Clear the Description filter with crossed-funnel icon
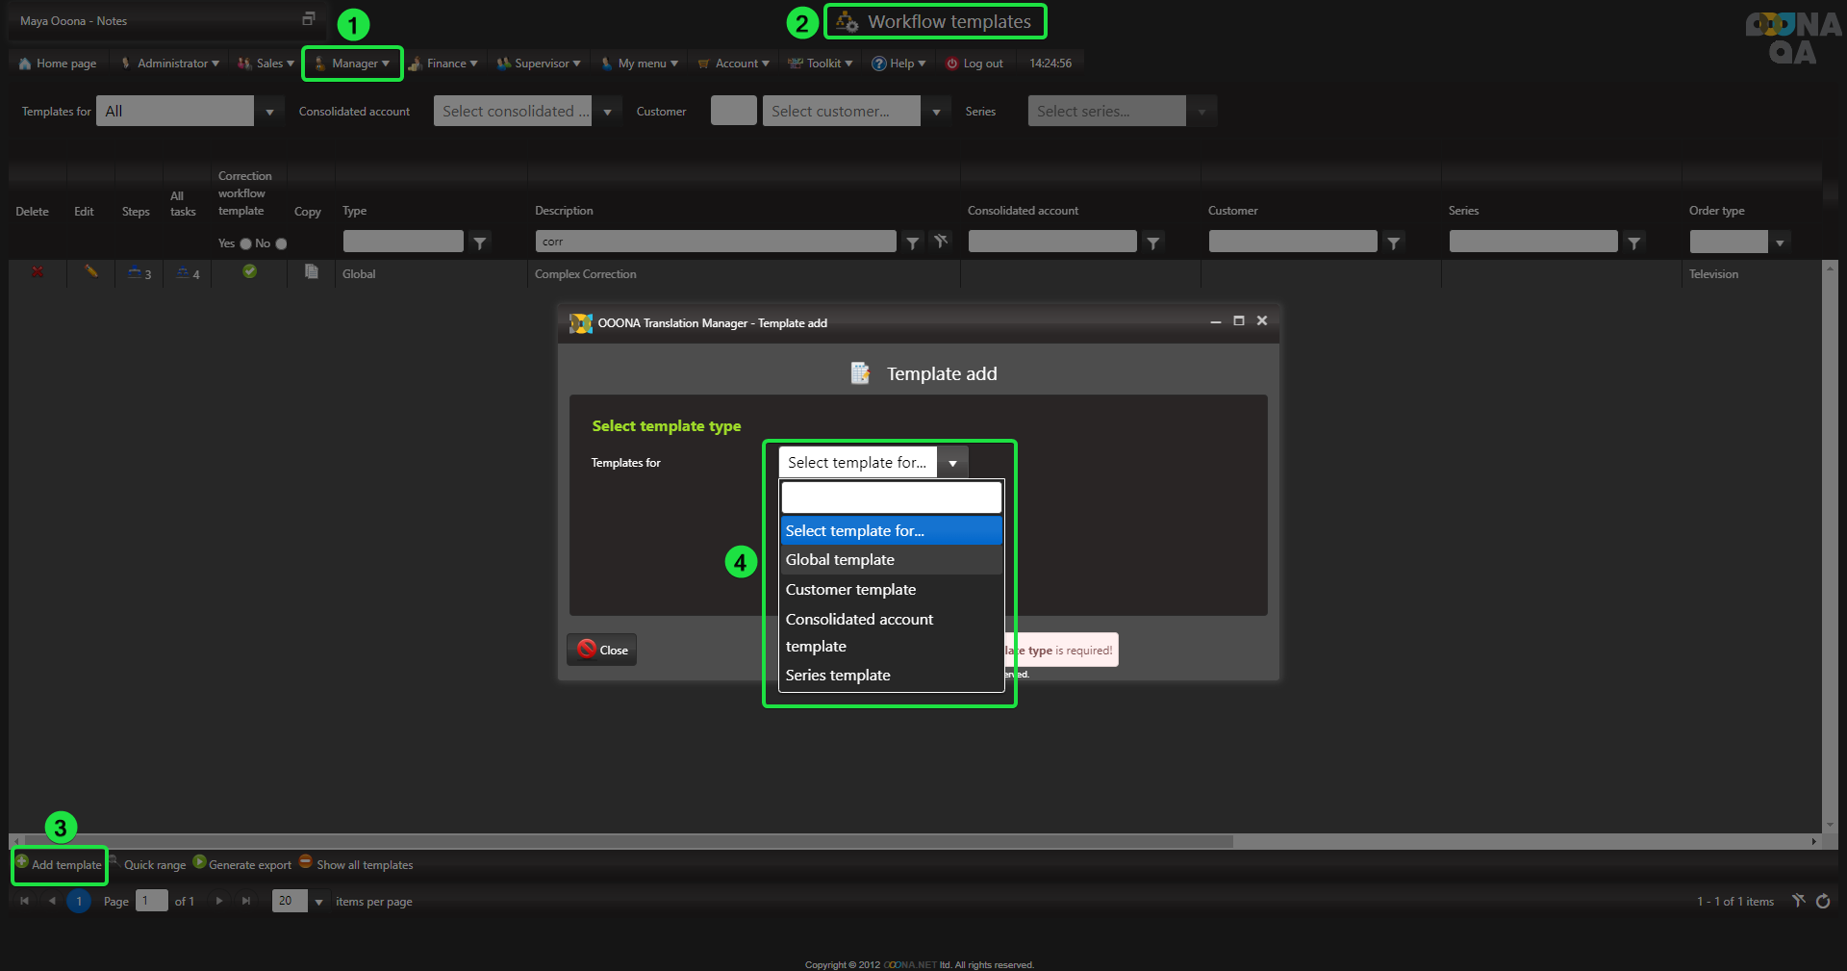This screenshot has width=1847, height=971. click(x=941, y=242)
